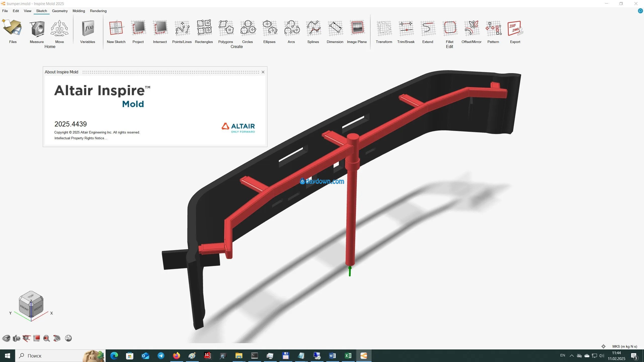644x362 pixels.
Task: Open Telegram from the taskbar
Action: click(x=161, y=356)
